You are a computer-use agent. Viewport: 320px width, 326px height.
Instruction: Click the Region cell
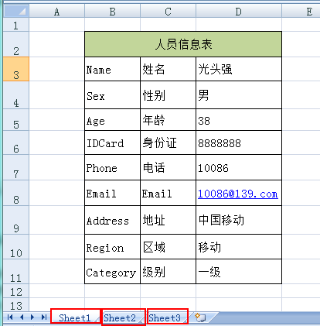[112, 247]
